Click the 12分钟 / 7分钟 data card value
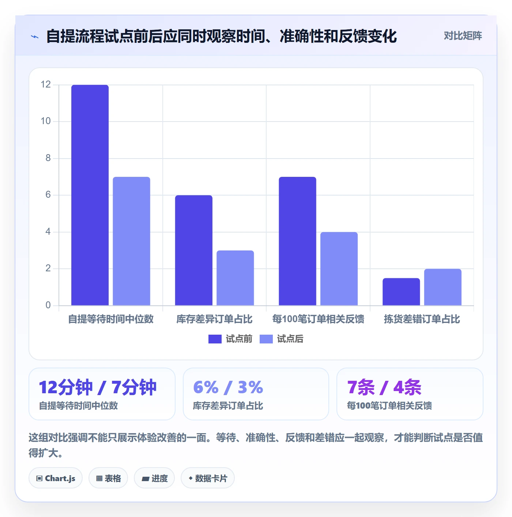 (98, 387)
